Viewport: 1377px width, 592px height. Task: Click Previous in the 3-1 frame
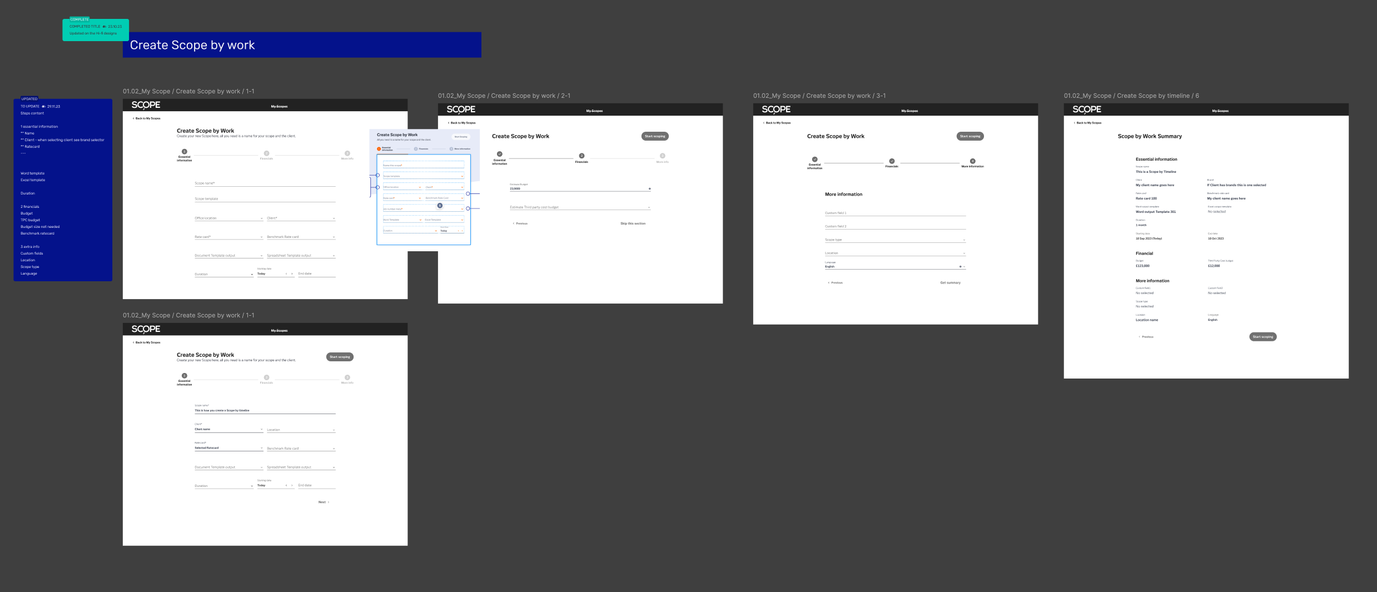pos(836,282)
